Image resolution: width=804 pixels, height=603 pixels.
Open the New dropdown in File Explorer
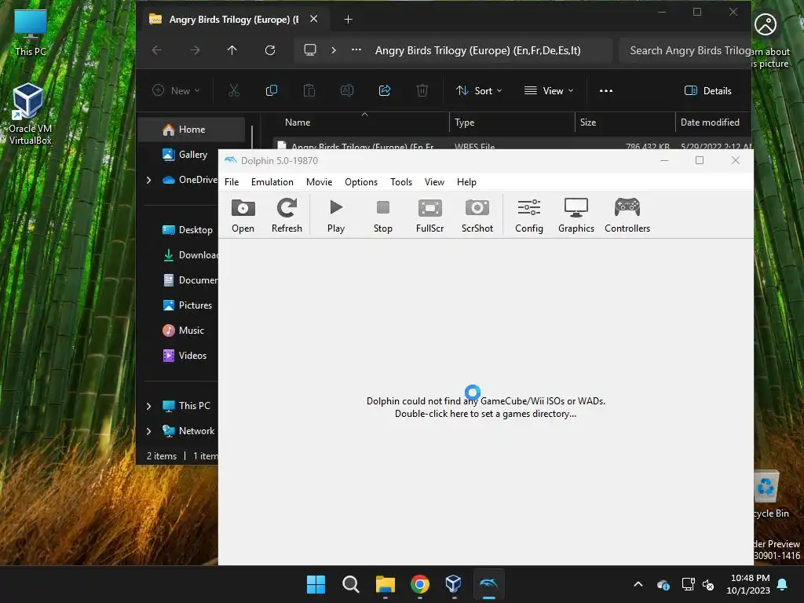pos(176,91)
